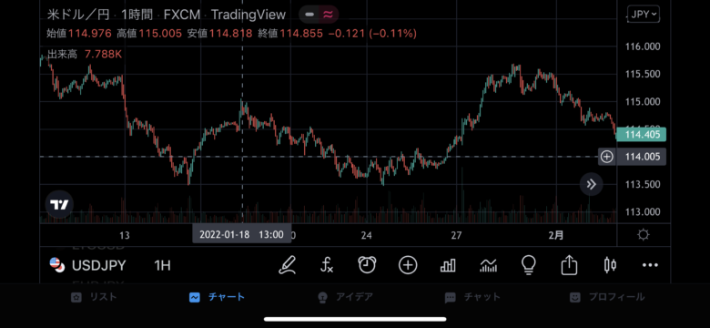The image size is (710, 328).
Task: Open the JPY currency dropdown
Action: 644,15
